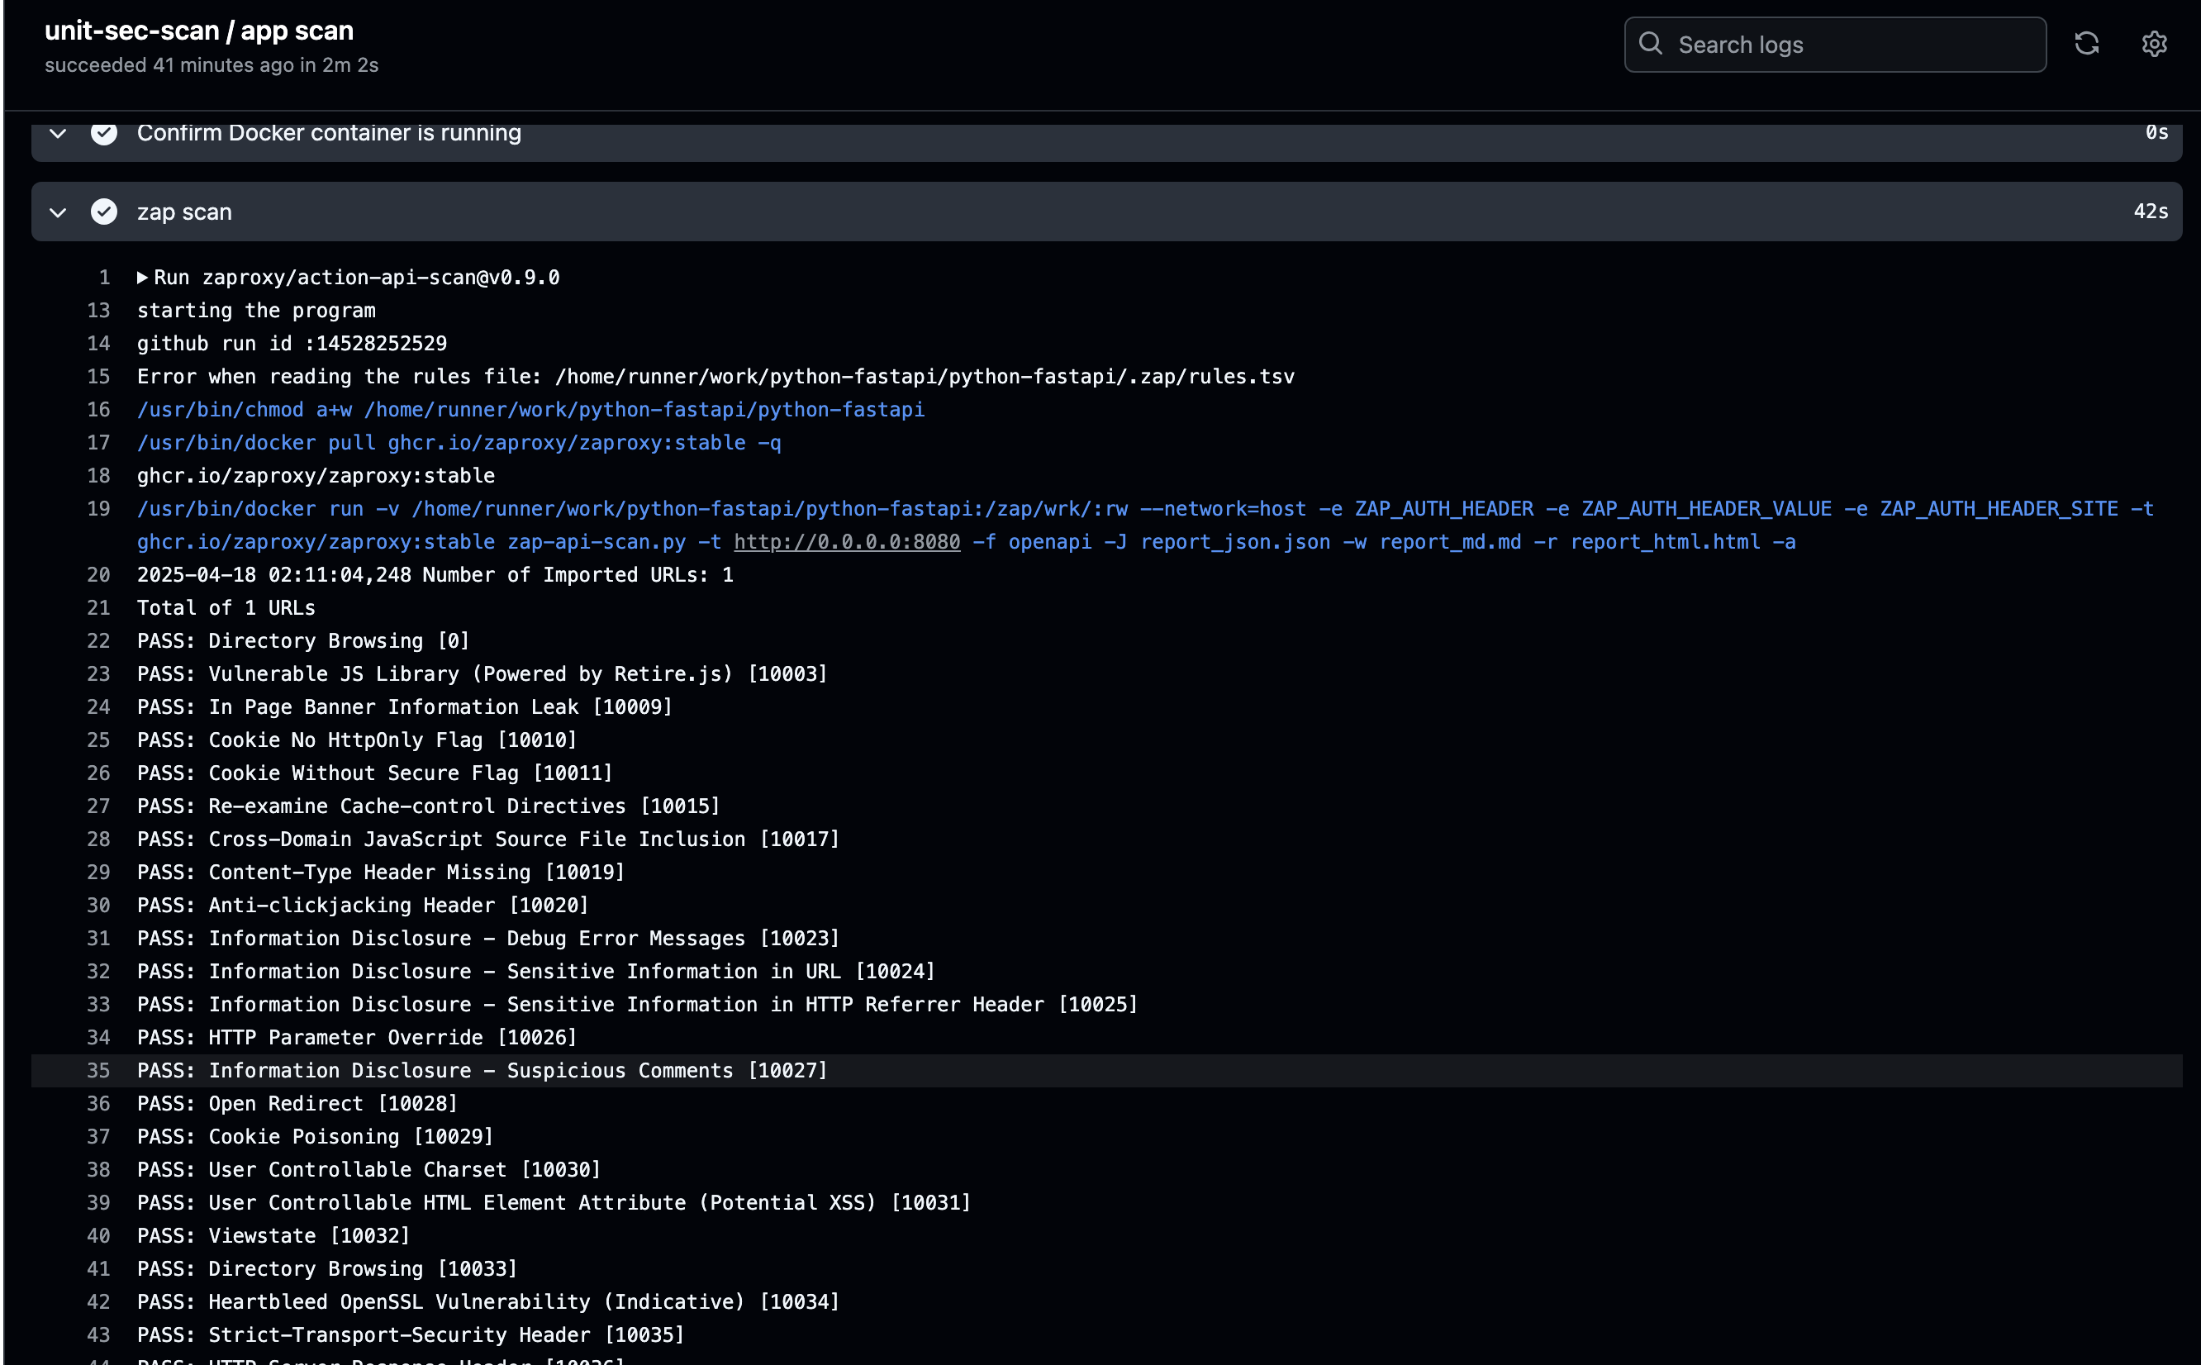Click 'Cross-Domain JavaScript Source File Inclusion' line
Image resolution: width=2201 pixels, height=1365 pixels.
click(x=488, y=839)
